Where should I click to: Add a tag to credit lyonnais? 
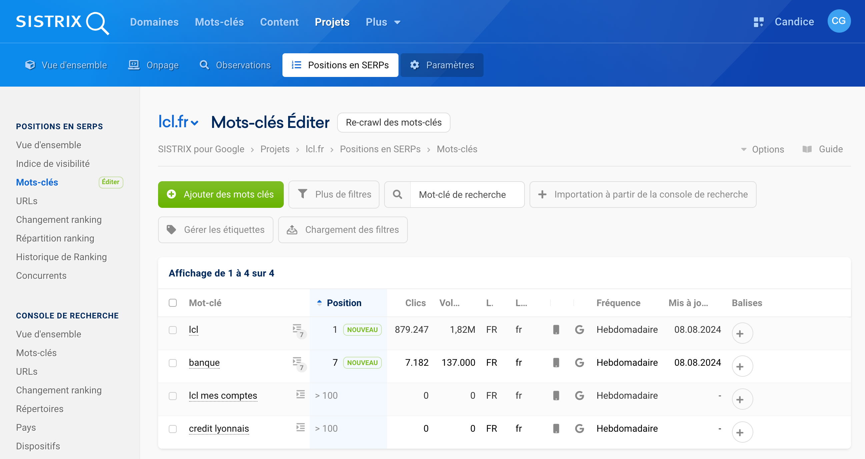pyautogui.click(x=742, y=432)
